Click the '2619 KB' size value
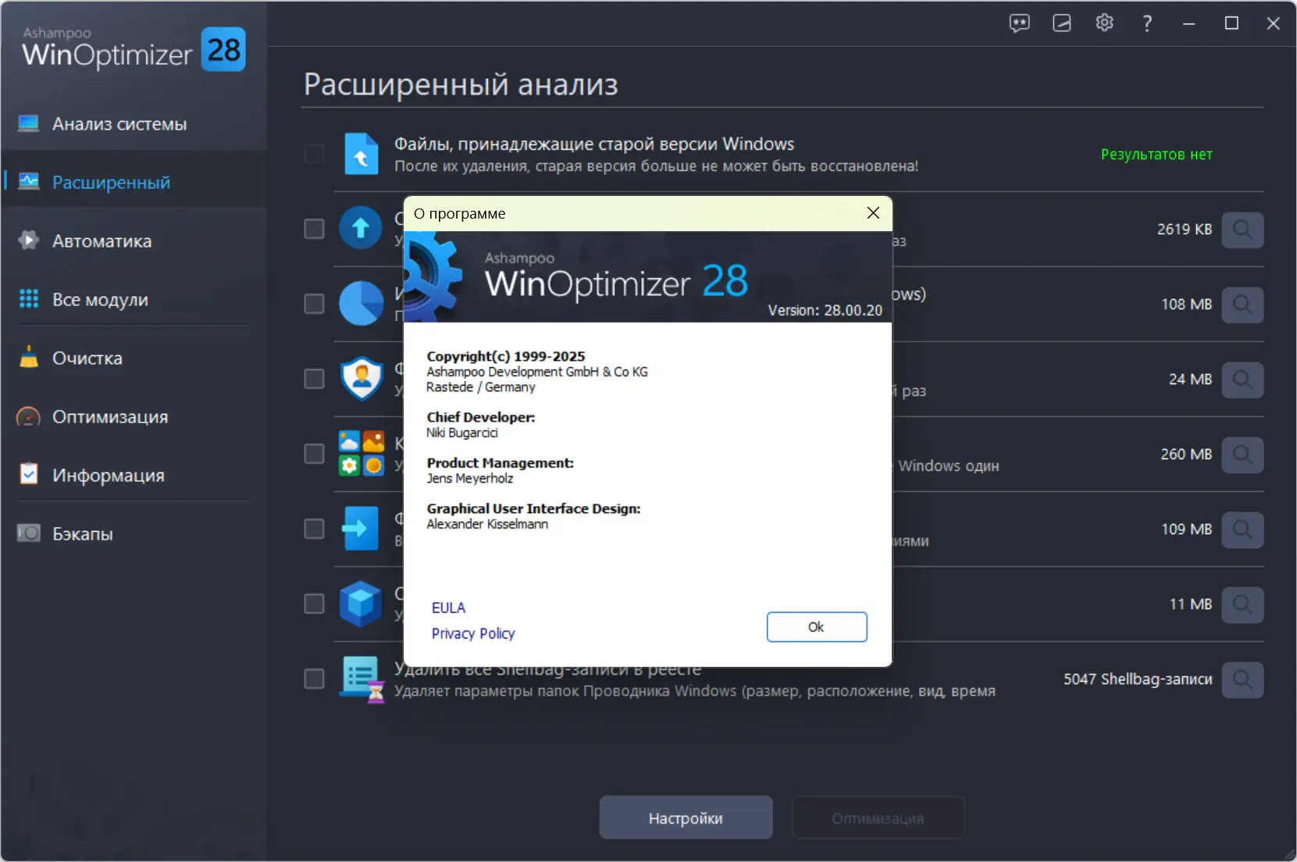This screenshot has height=862, width=1297. (1185, 230)
